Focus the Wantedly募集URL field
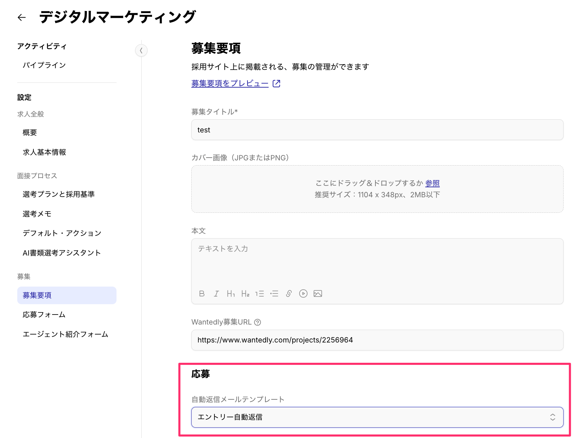This screenshot has height=438, width=586. click(x=377, y=340)
